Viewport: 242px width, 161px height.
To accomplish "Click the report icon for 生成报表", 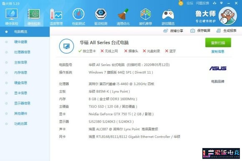I will point(218,31).
